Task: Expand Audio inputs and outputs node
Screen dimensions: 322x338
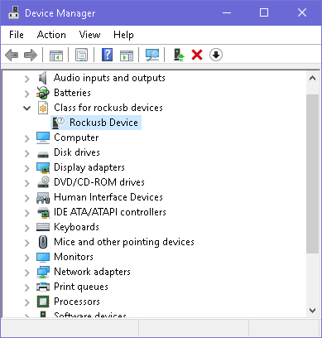Action: (26, 79)
